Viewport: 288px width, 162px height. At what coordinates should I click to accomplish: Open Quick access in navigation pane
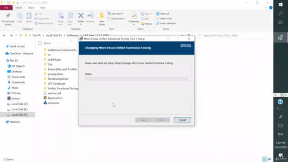tap(17, 46)
